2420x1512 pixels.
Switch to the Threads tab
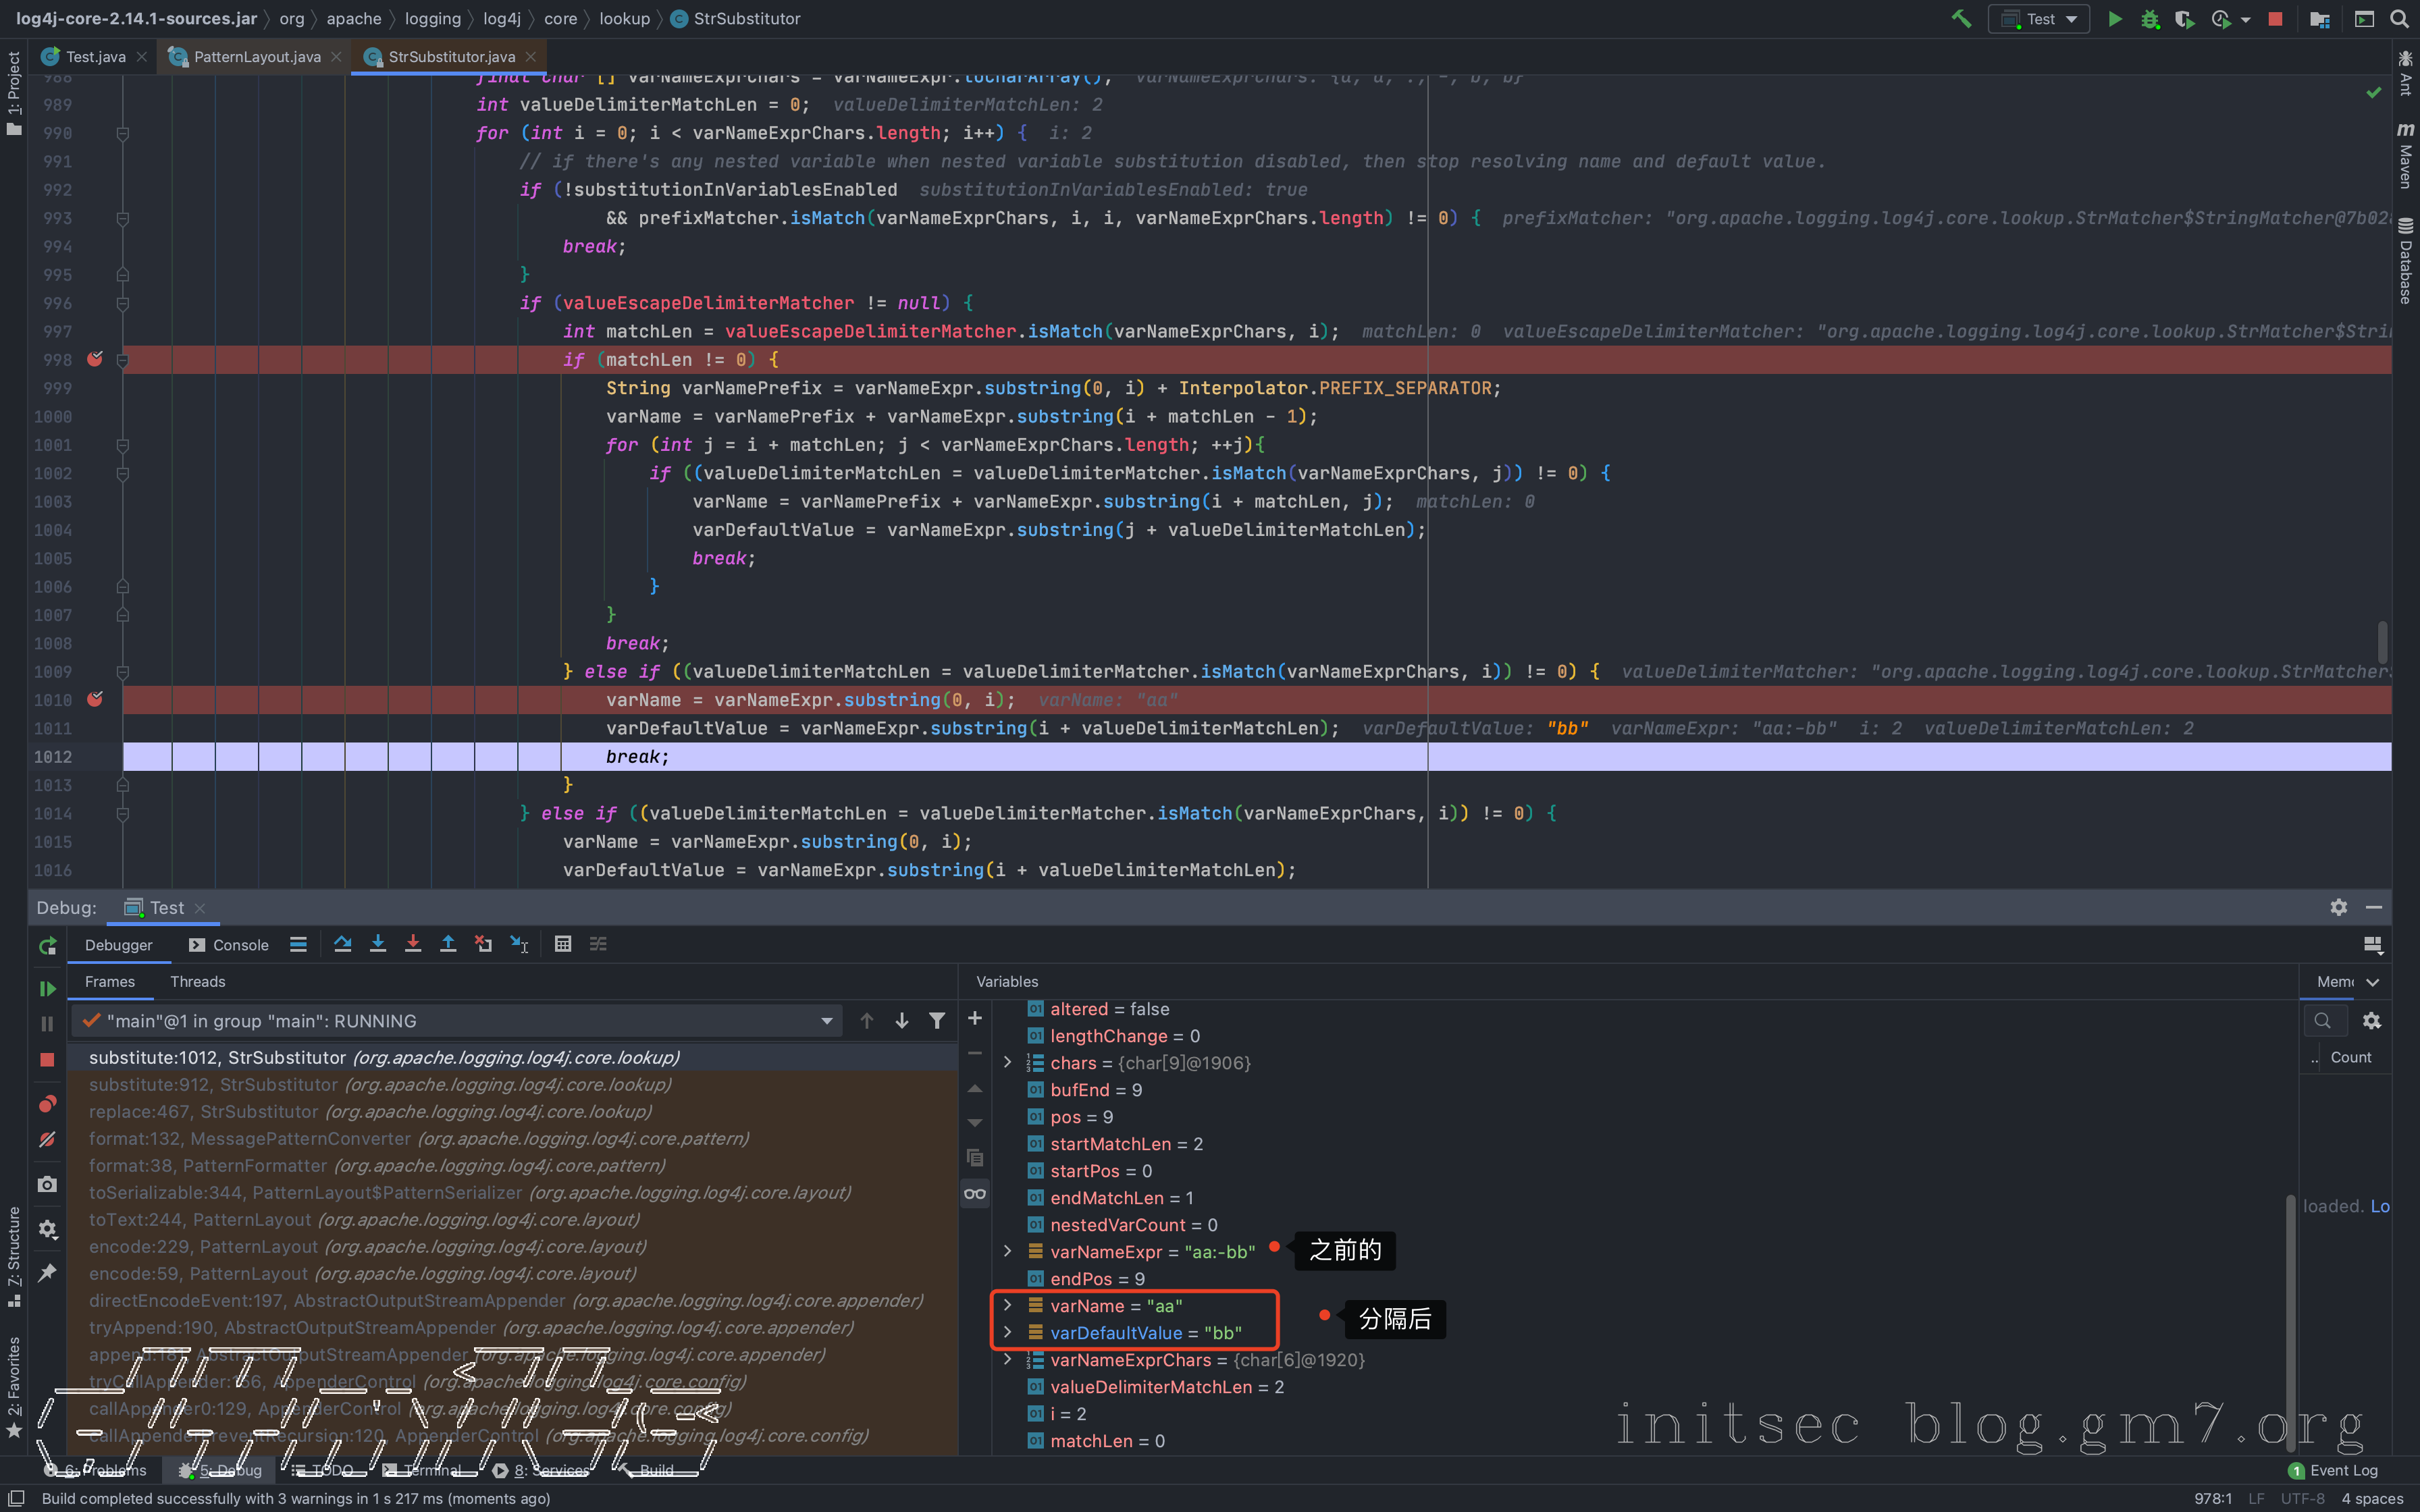197,982
